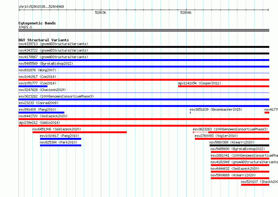The width and height of the screenshot is (278, 197).
Task: Select the 52803k ruler tick label
Action: tap(101, 13)
